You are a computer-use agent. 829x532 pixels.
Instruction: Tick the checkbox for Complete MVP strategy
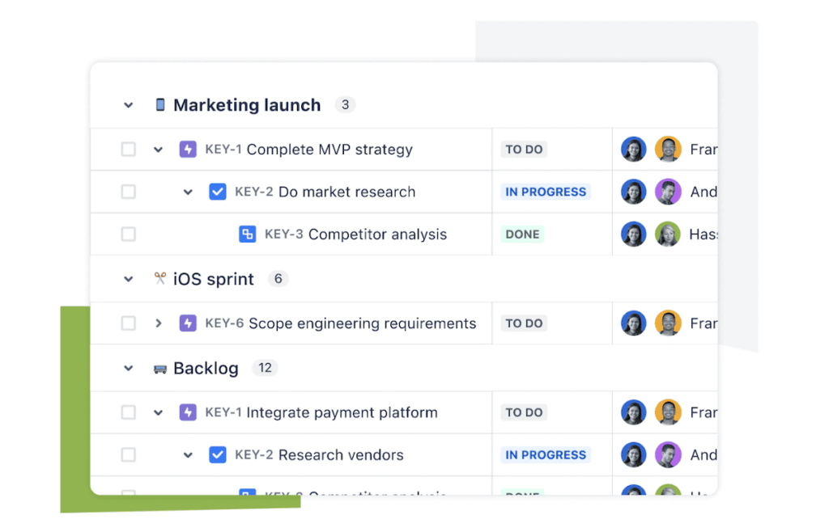[x=129, y=150]
